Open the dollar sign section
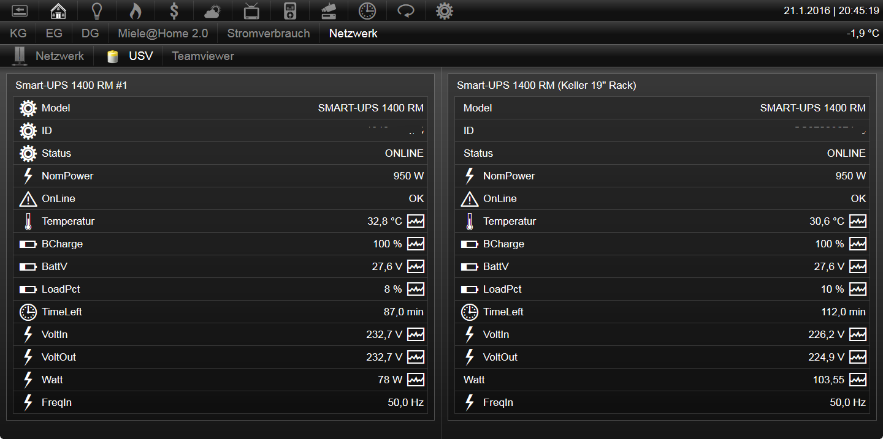The image size is (883, 439). [x=174, y=10]
